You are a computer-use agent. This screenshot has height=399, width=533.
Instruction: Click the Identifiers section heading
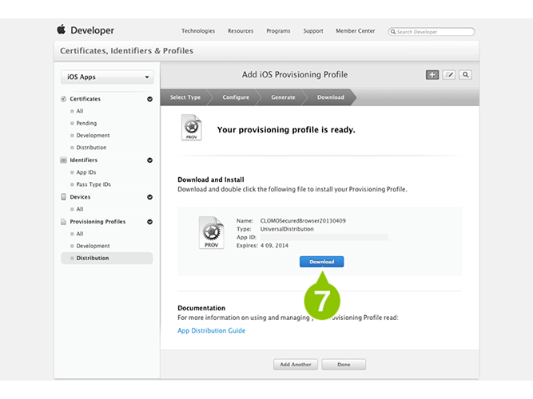[x=84, y=160]
